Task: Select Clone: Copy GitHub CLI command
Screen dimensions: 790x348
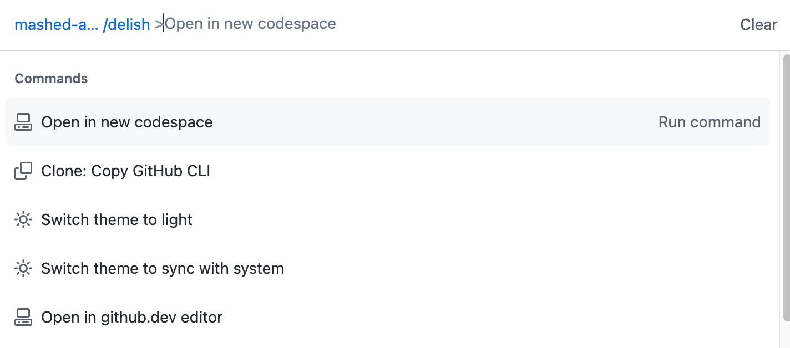Action: (x=125, y=171)
